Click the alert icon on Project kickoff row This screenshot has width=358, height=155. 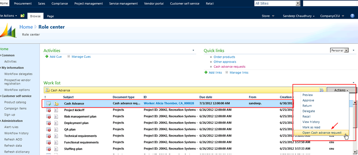coord(49,110)
